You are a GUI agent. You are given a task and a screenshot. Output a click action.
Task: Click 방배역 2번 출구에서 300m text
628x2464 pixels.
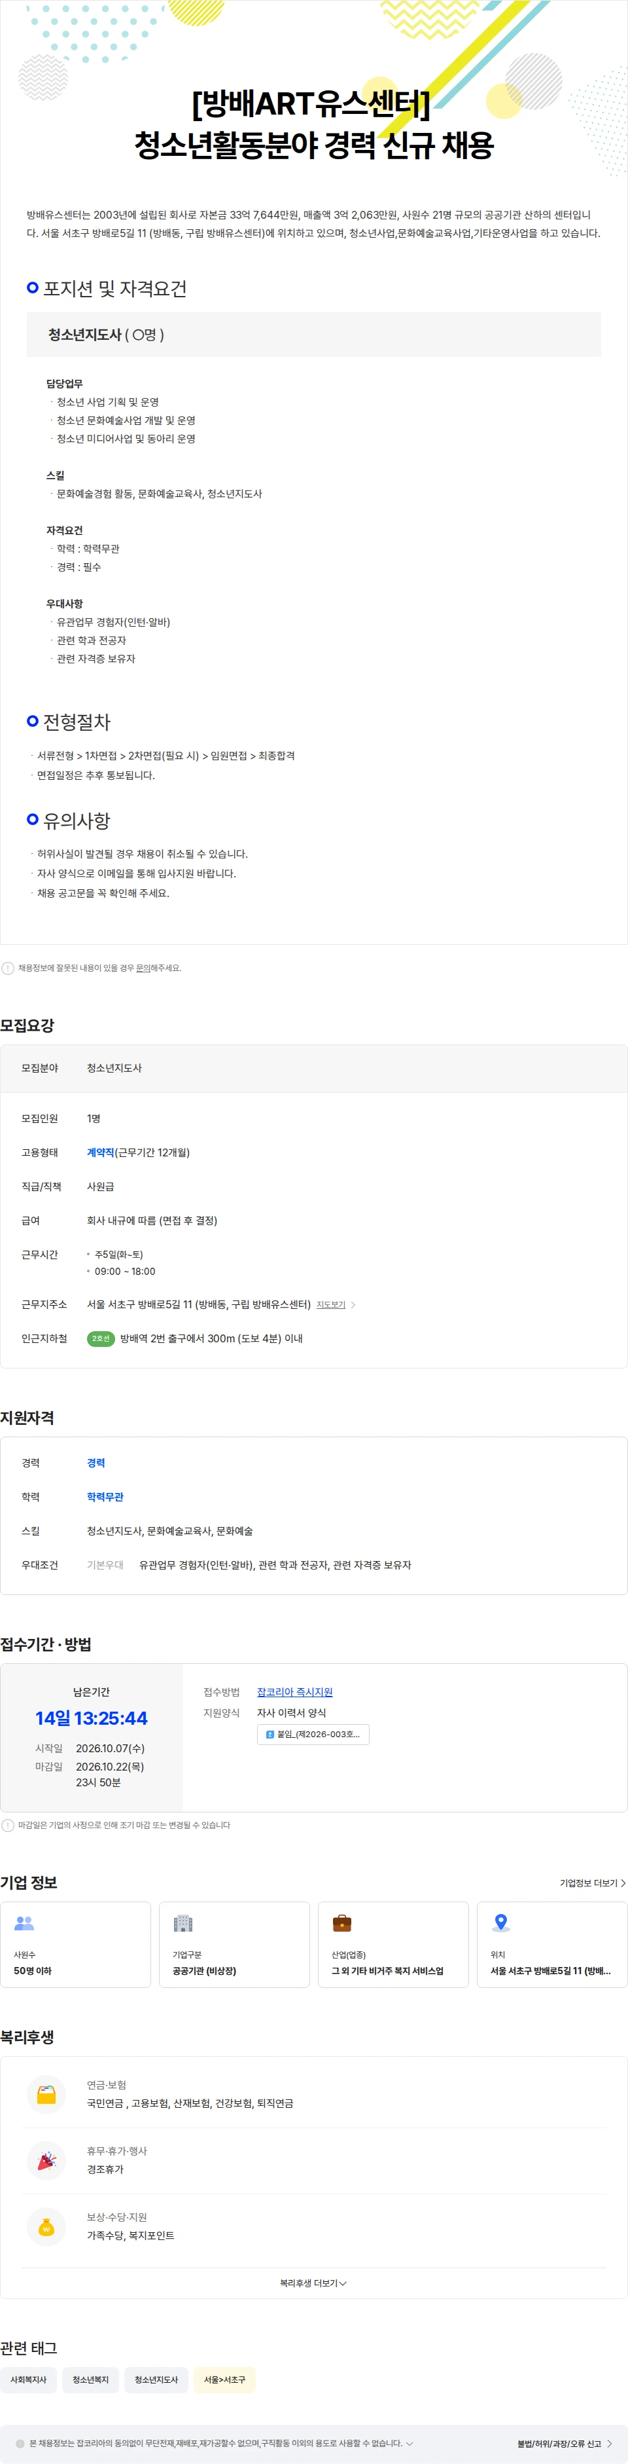tap(211, 1339)
